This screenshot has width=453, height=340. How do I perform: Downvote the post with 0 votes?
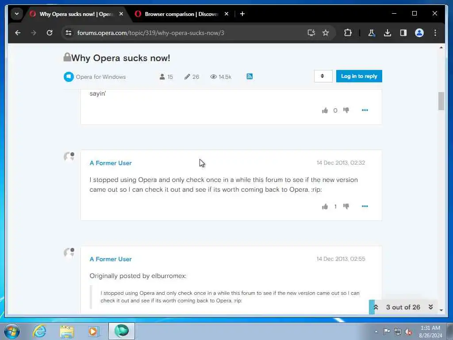[346, 110]
